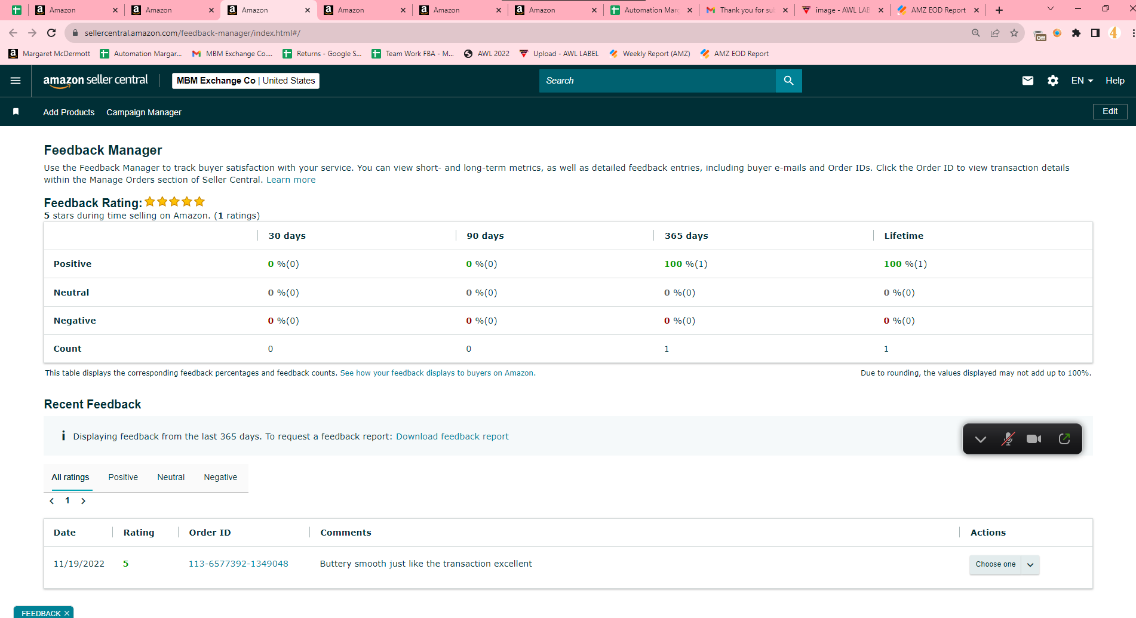Open the browser side panel icon

[x=1095, y=33]
